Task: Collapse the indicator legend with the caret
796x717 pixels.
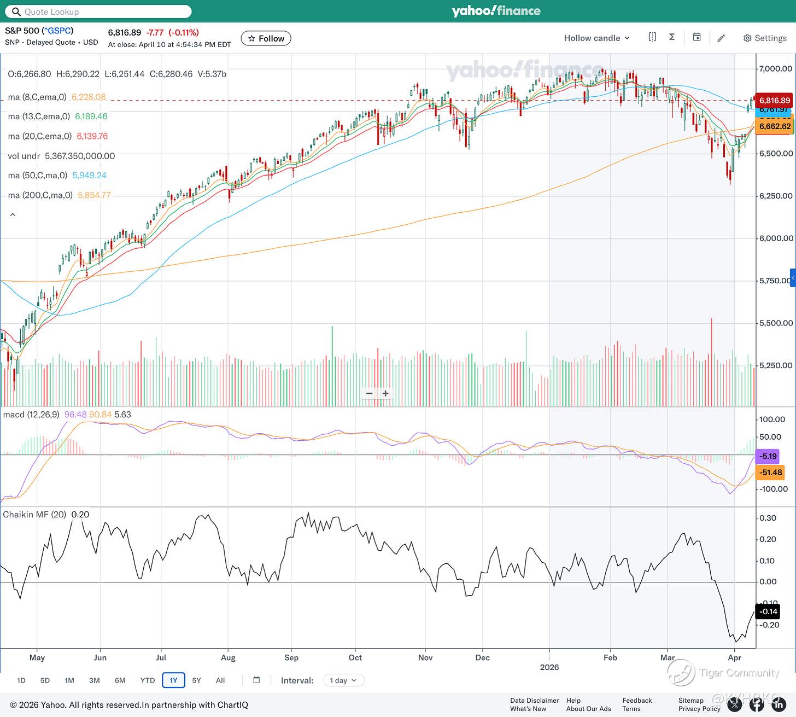Action: coord(13,215)
